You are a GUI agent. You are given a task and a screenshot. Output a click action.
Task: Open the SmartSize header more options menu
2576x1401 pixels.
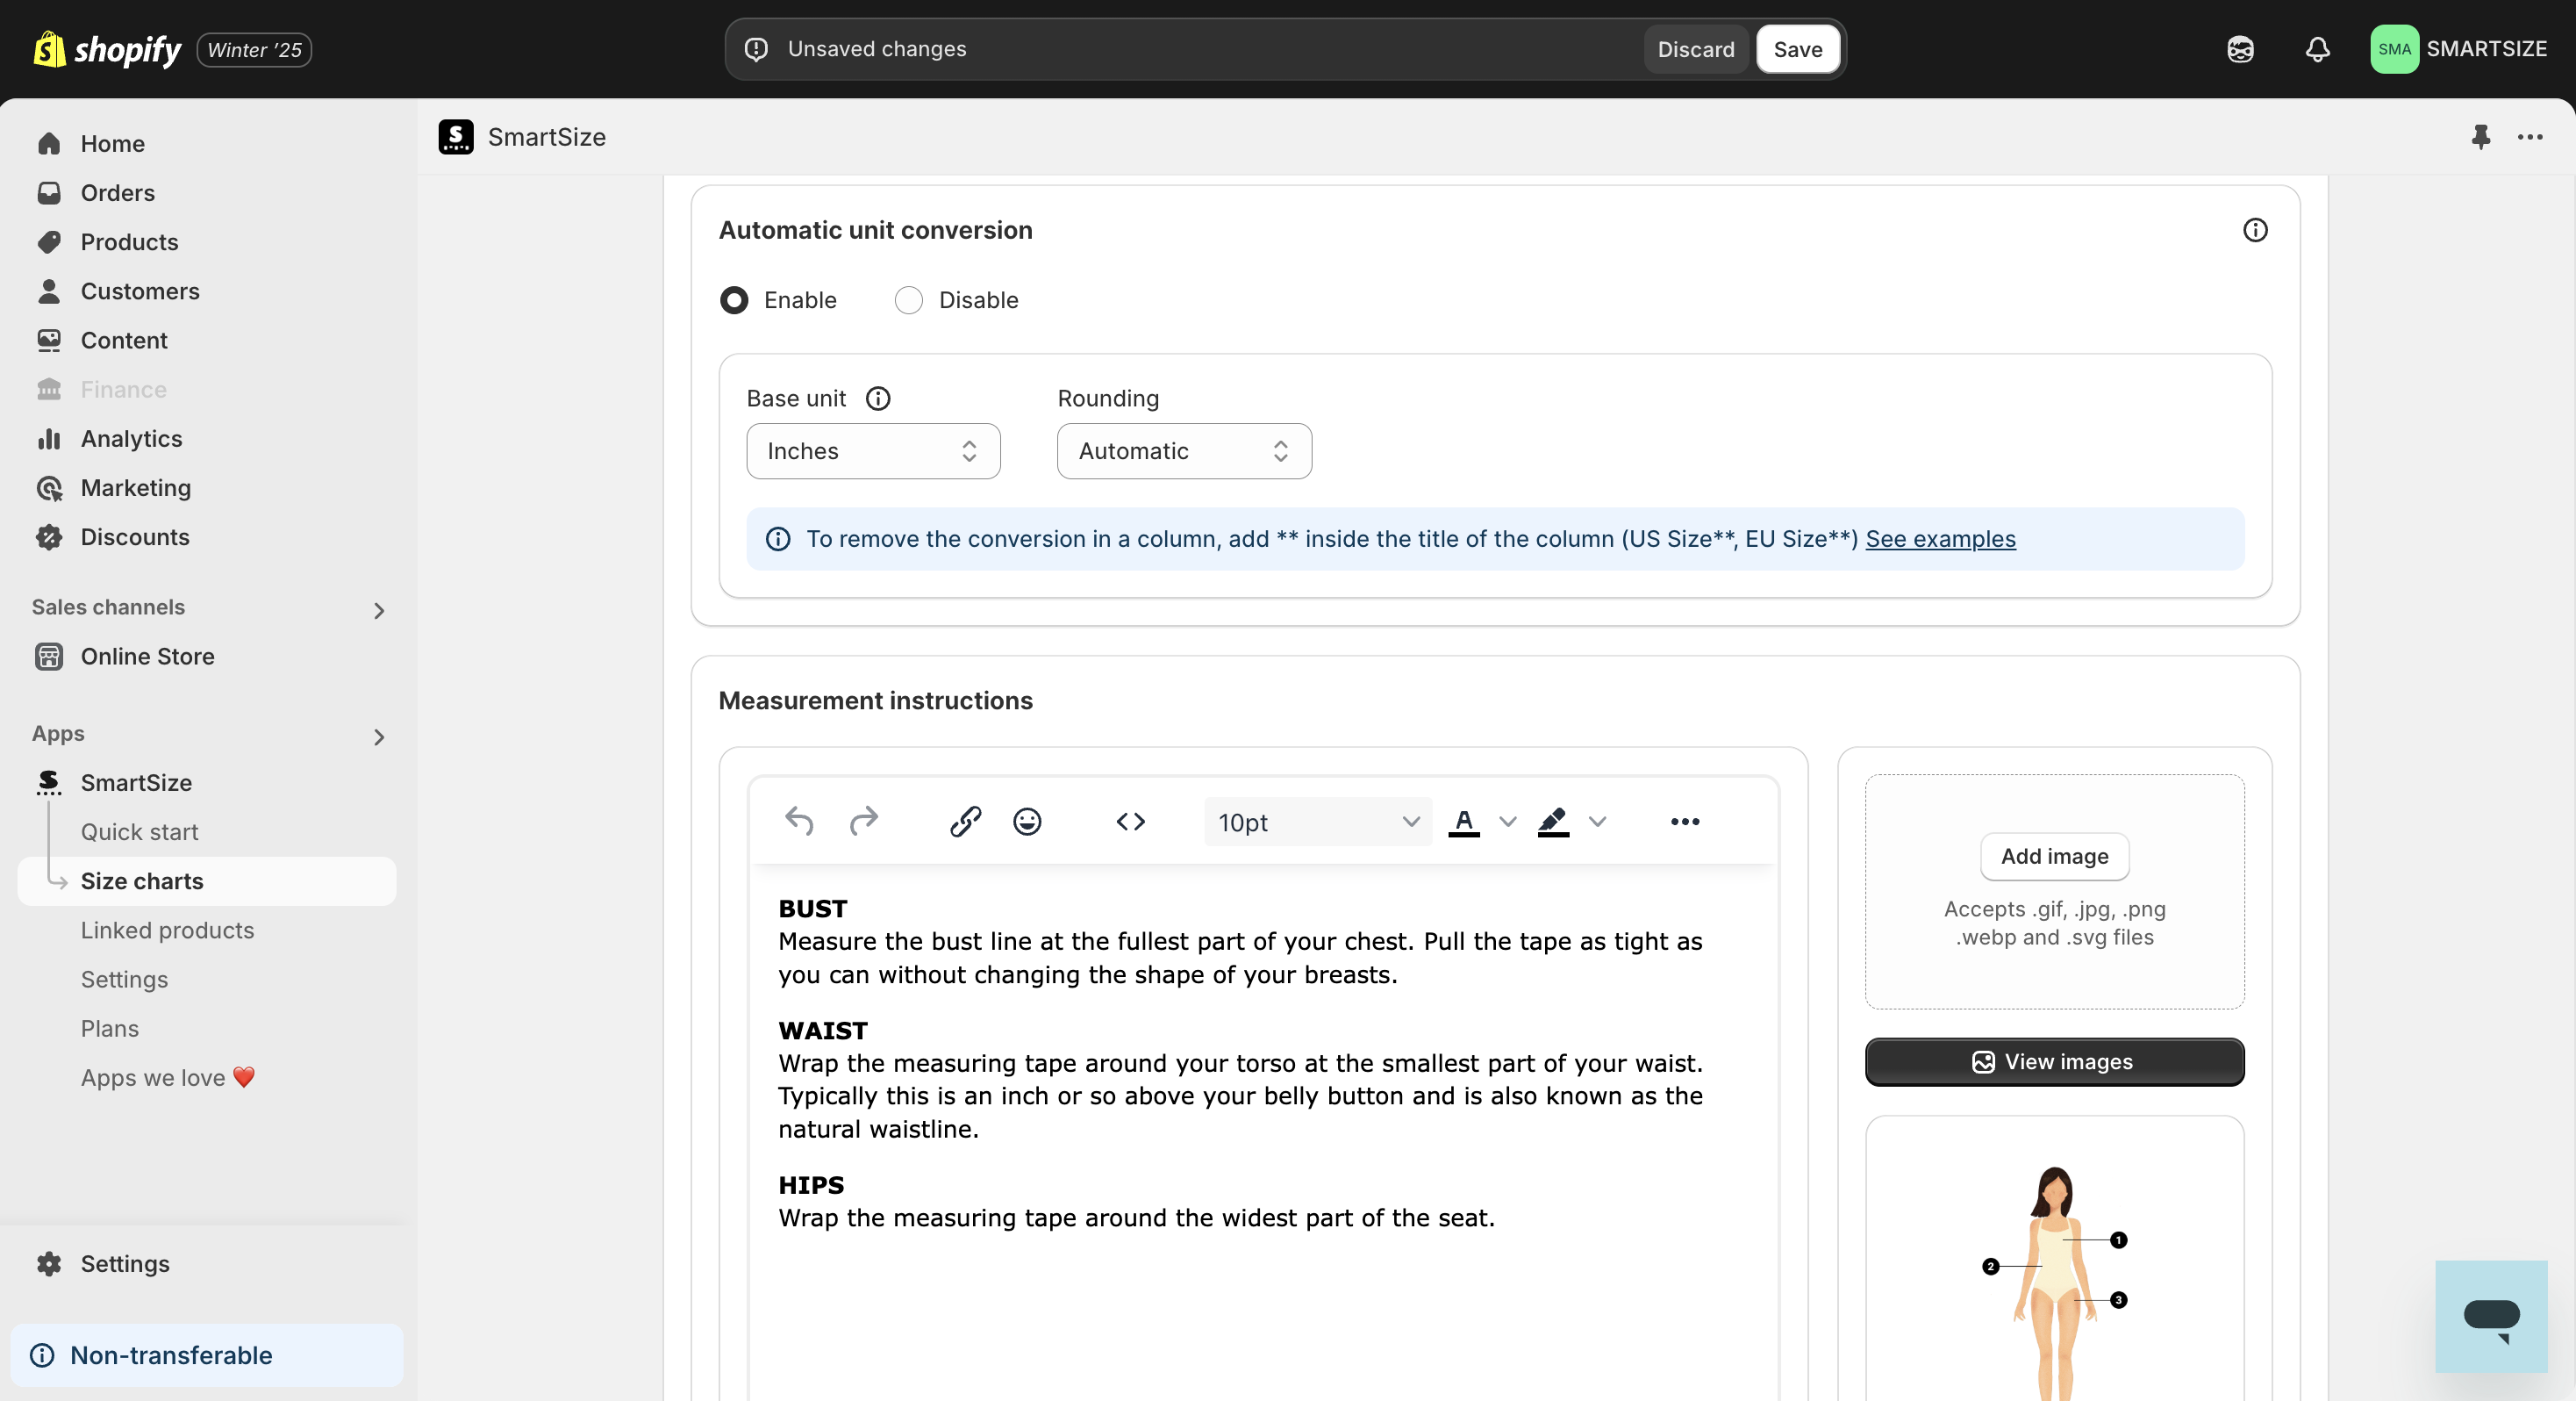coord(2530,137)
